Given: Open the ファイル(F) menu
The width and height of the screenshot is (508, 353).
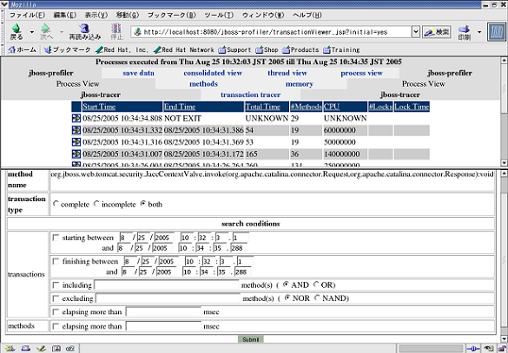Looking at the screenshot, I should coord(27,16).
